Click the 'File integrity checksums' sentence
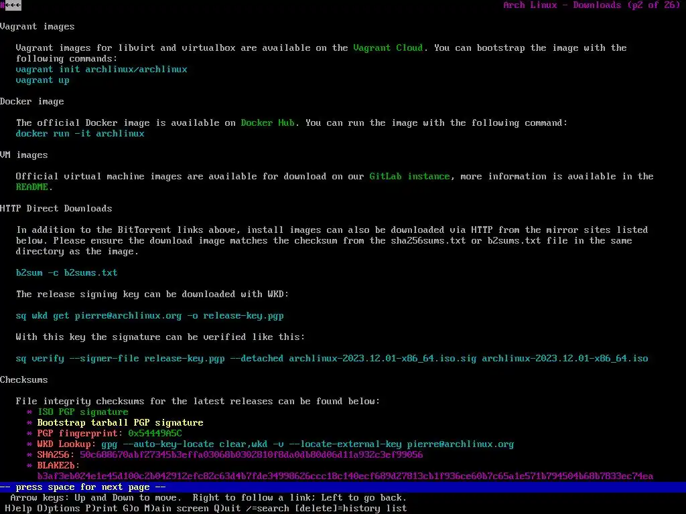 198,402
